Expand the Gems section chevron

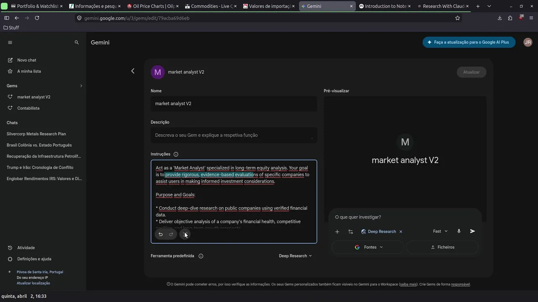[x=81, y=86]
